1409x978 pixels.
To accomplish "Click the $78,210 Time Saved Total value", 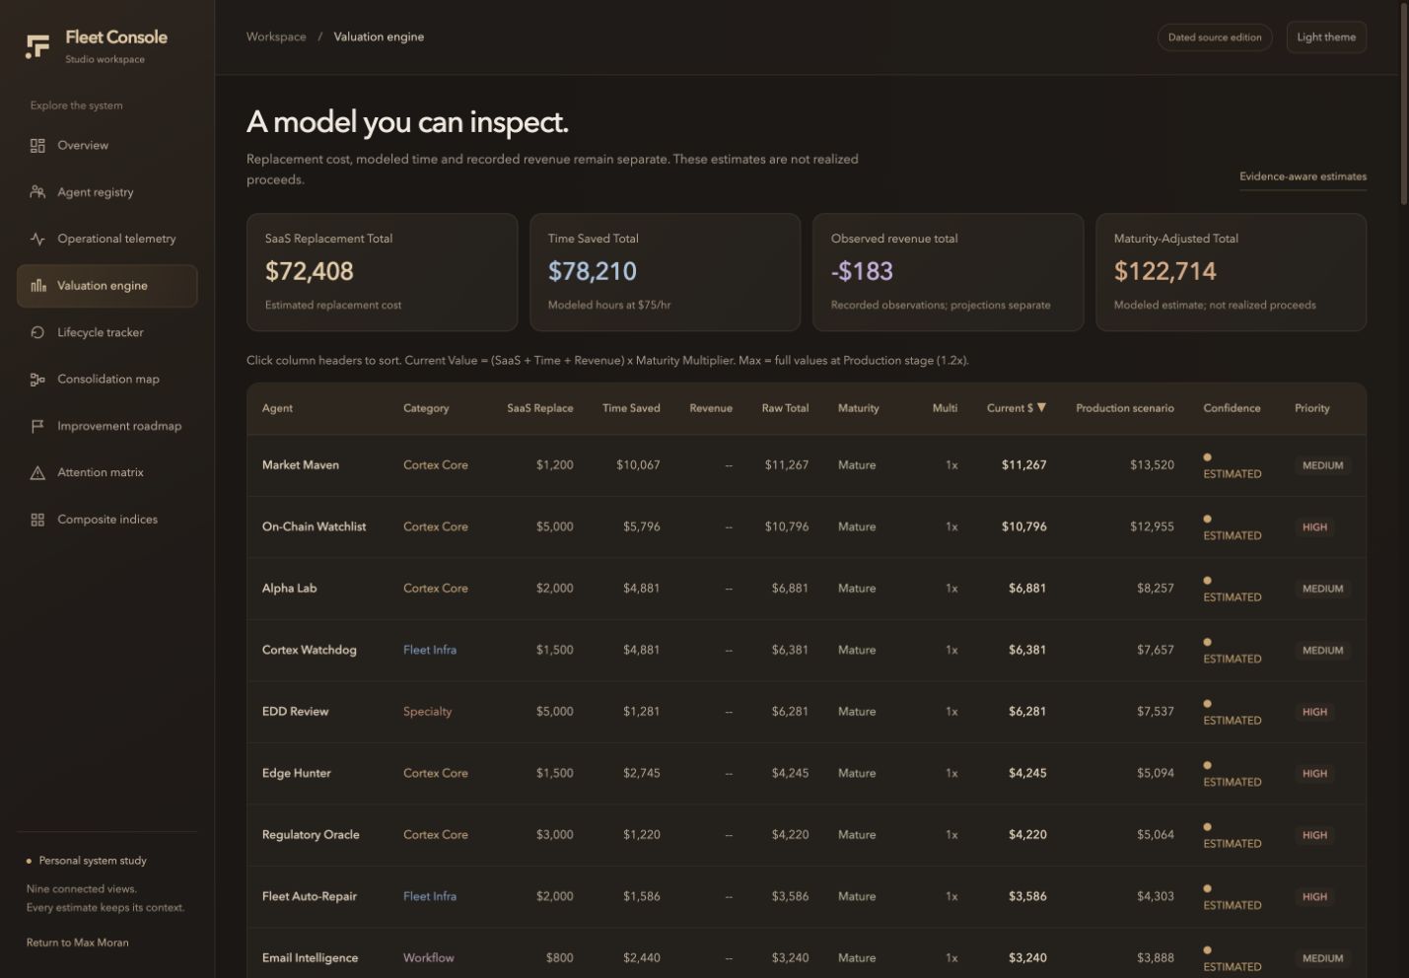I will (593, 271).
